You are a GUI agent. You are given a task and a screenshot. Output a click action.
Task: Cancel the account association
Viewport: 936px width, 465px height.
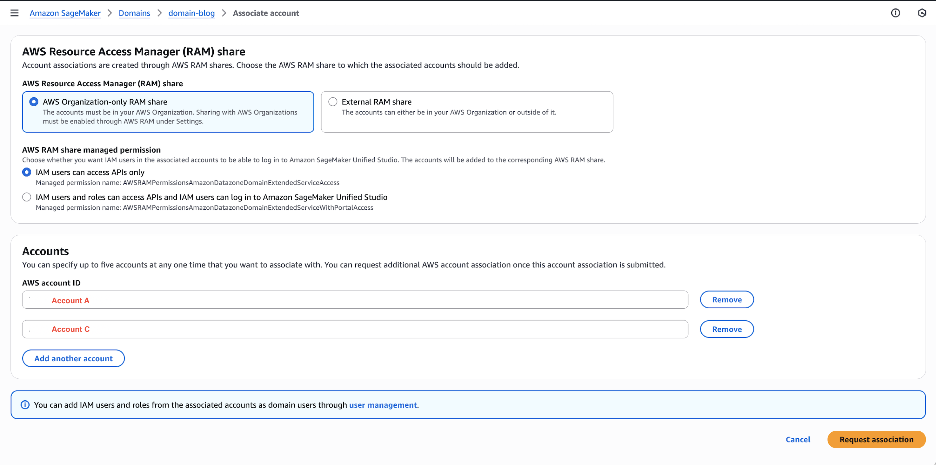tap(798, 440)
